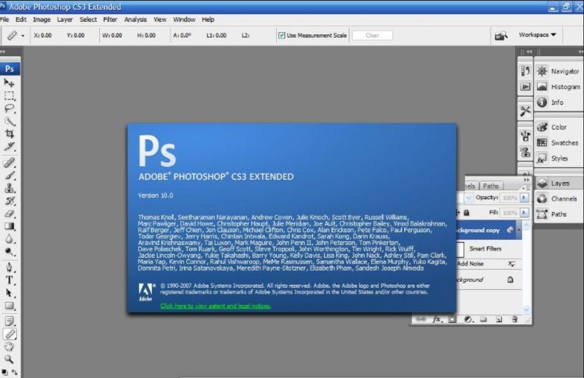Click the lock icon on Background layer
The width and height of the screenshot is (584, 378).
[510, 280]
